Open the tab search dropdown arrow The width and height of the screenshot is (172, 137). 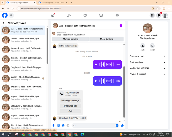pos(3,3)
